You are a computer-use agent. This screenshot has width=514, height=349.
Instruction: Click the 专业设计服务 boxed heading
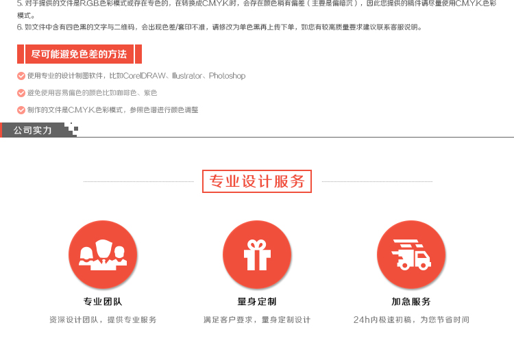[257, 181]
